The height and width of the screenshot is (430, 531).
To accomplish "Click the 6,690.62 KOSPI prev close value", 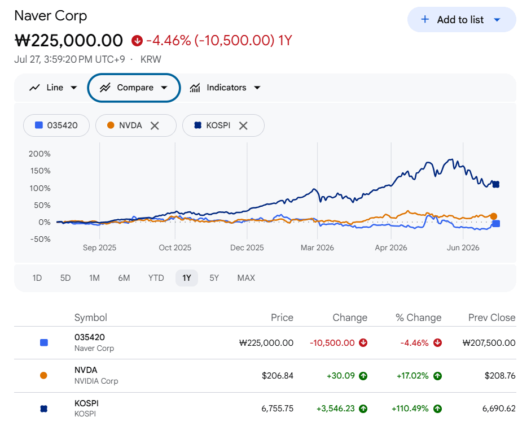I will pyautogui.click(x=499, y=409).
